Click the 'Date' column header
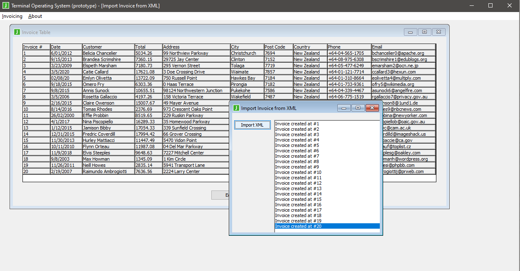Viewport: 520px width, 271px height. [x=66, y=47]
